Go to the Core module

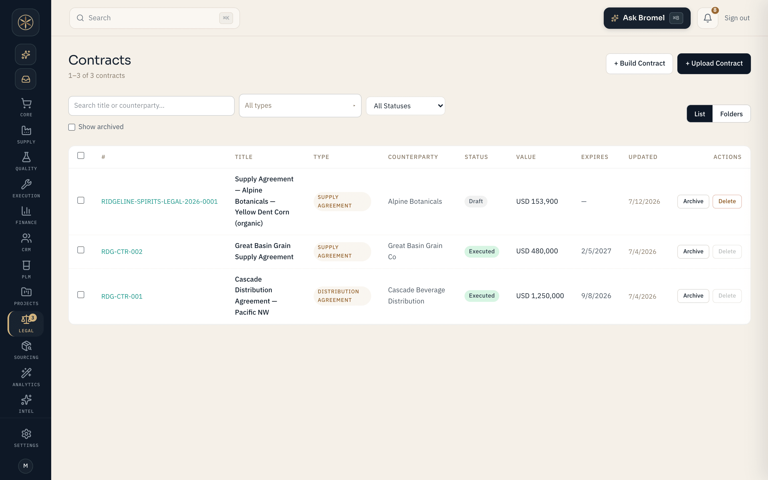(26, 107)
